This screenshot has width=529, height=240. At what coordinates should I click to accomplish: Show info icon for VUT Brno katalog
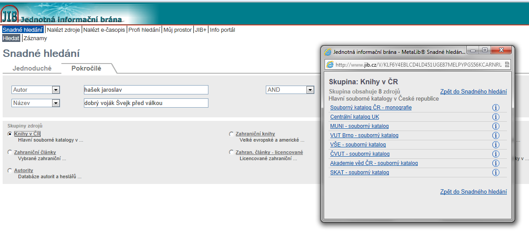point(495,135)
